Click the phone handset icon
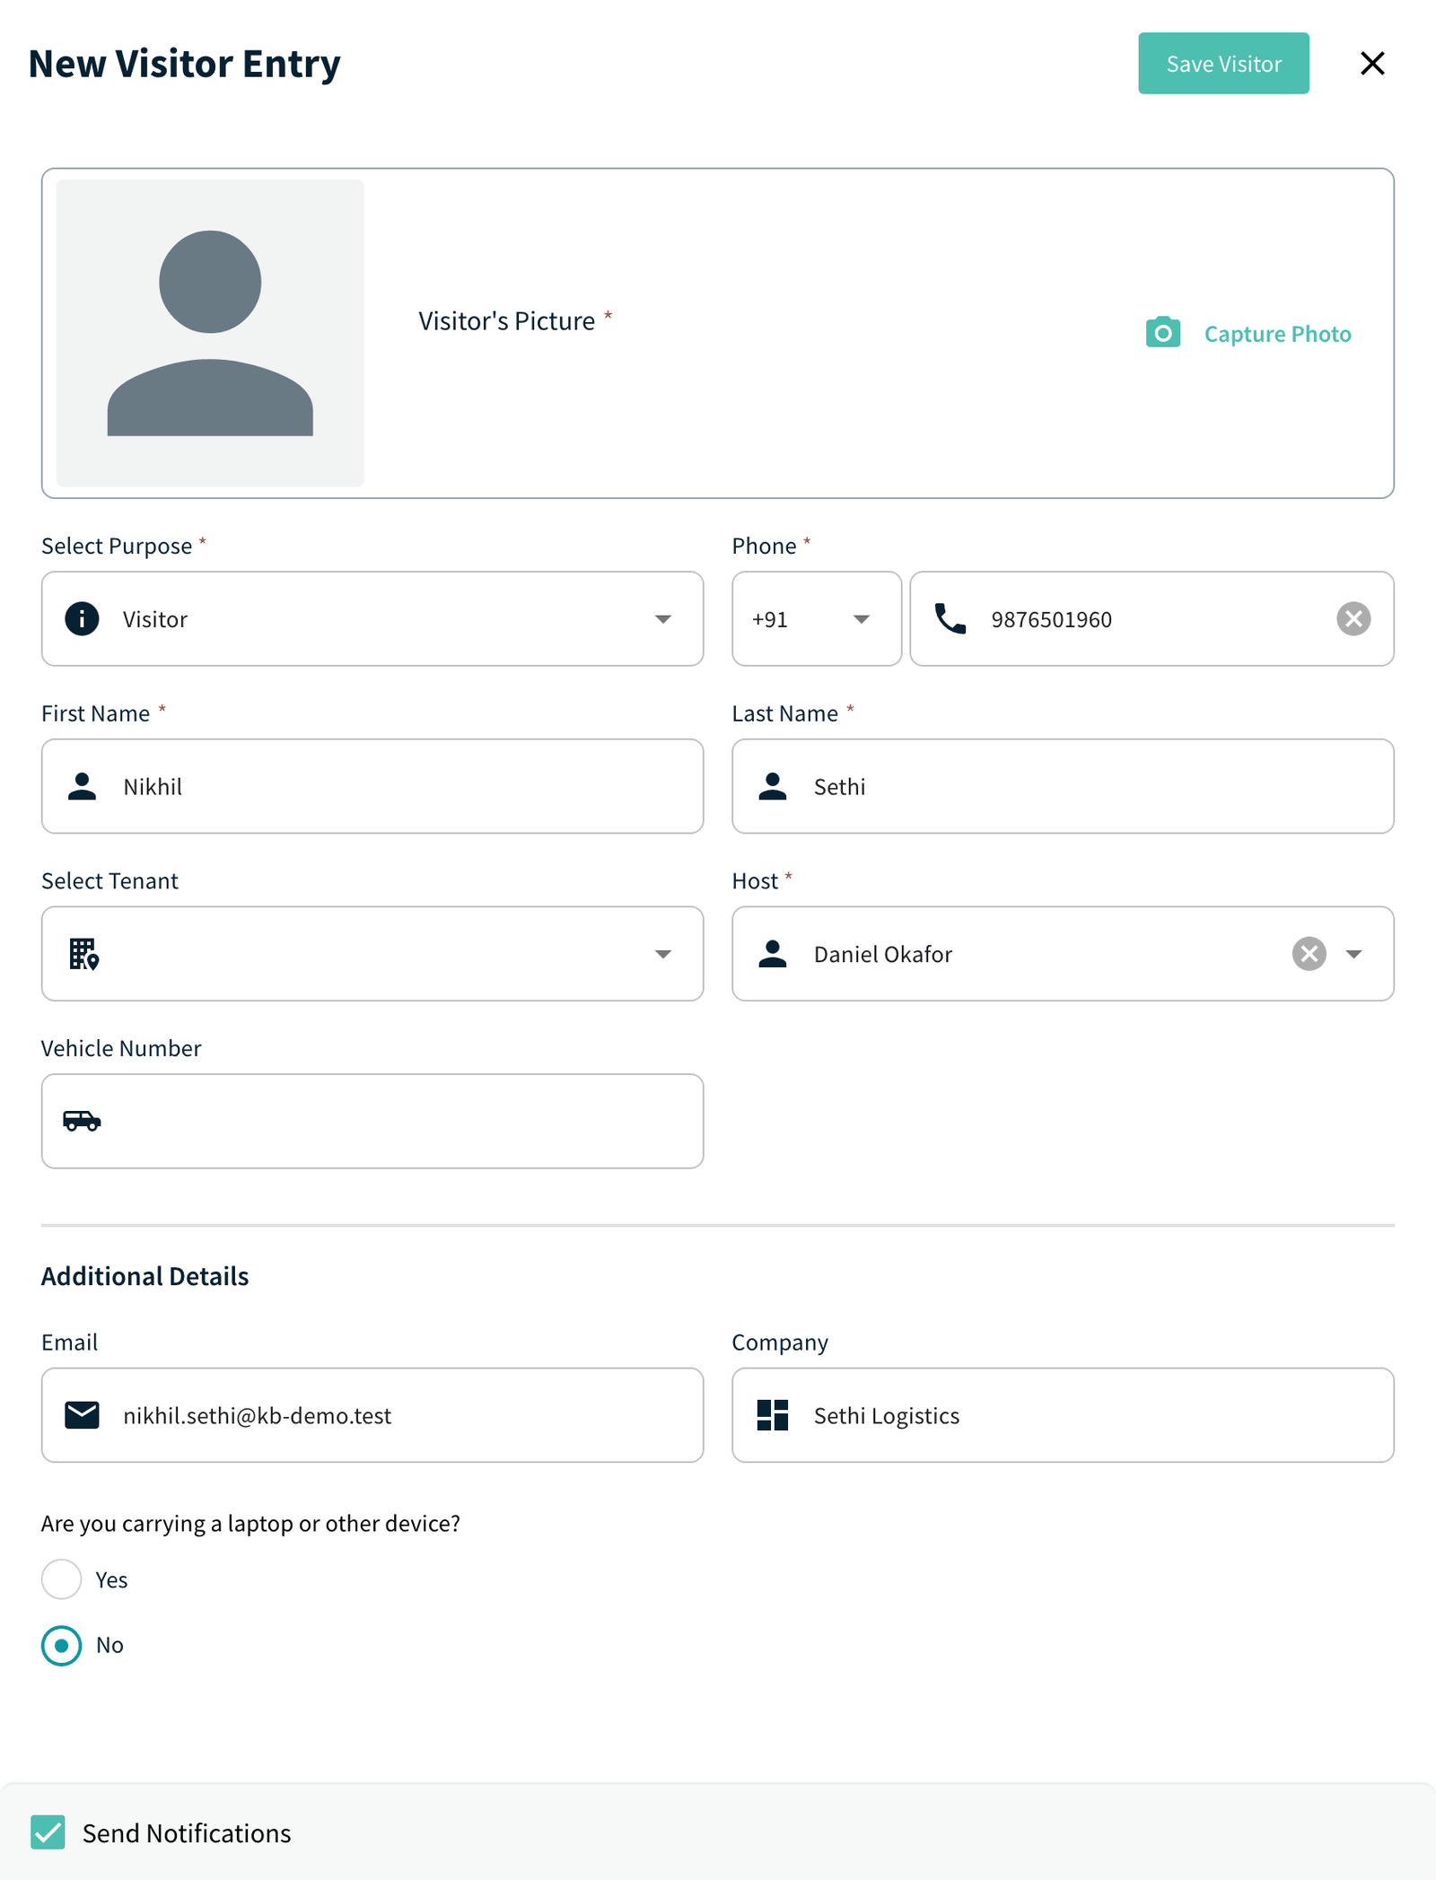1436x1880 pixels. click(x=950, y=619)
